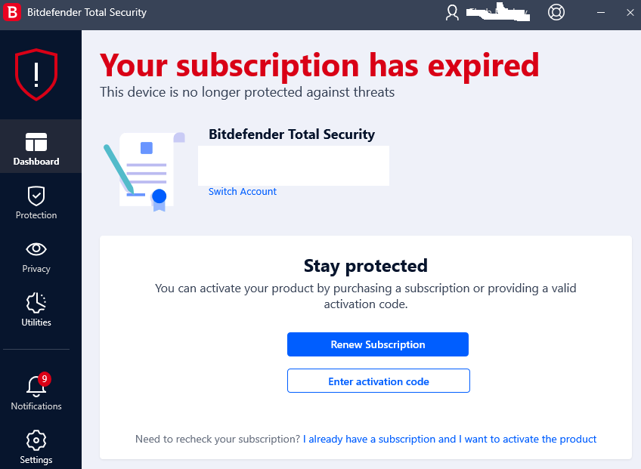Close the Bitdefender Total Security window
641x469 pixels.
tap(630, 13)
